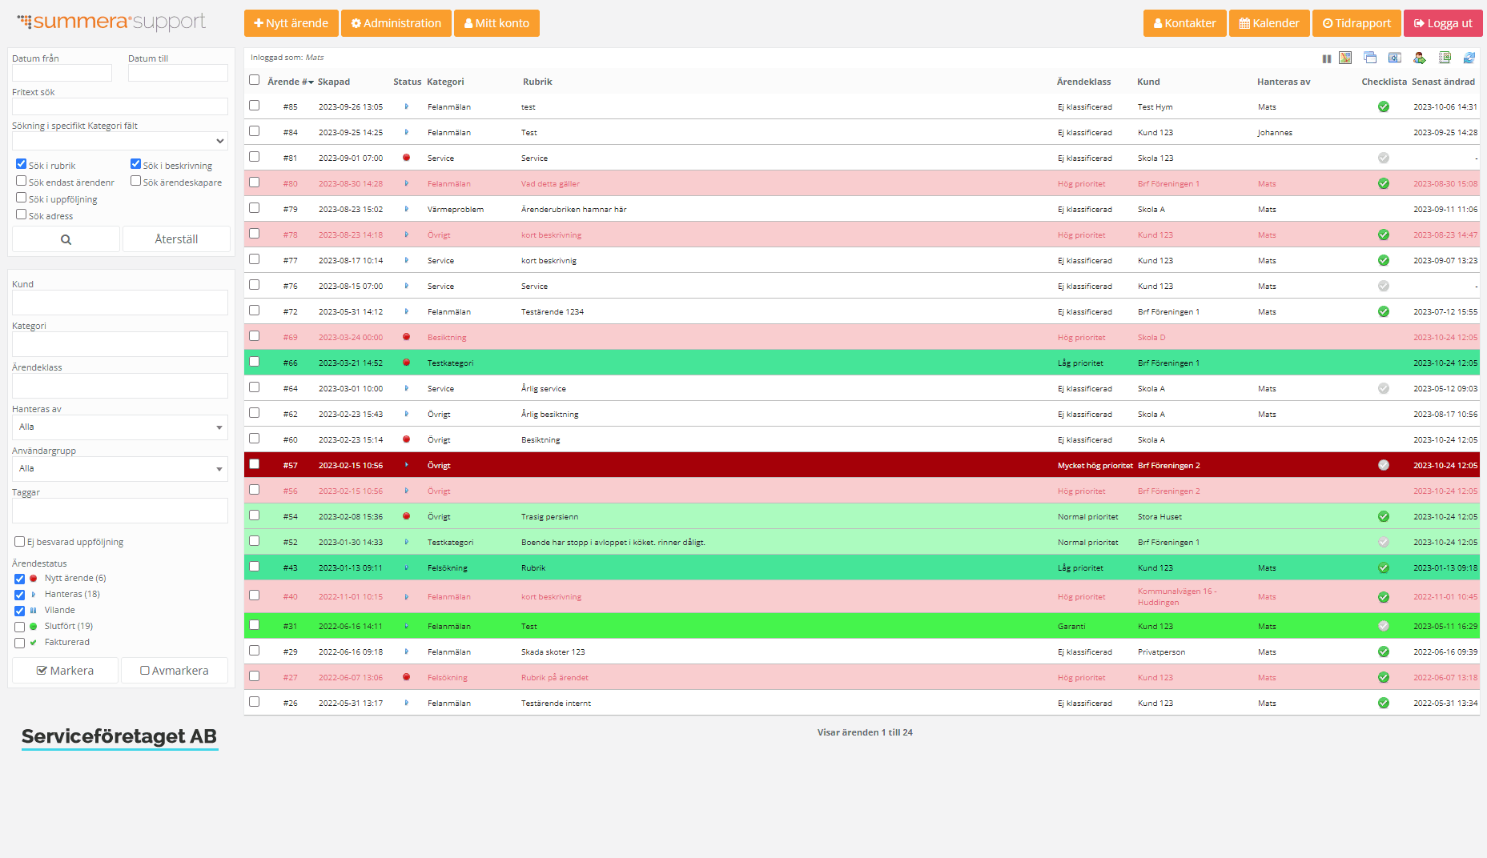1487x858 pixels.
Task: Enable 'Sök endast ärendenr' checkbox
Action: point(22,181)
